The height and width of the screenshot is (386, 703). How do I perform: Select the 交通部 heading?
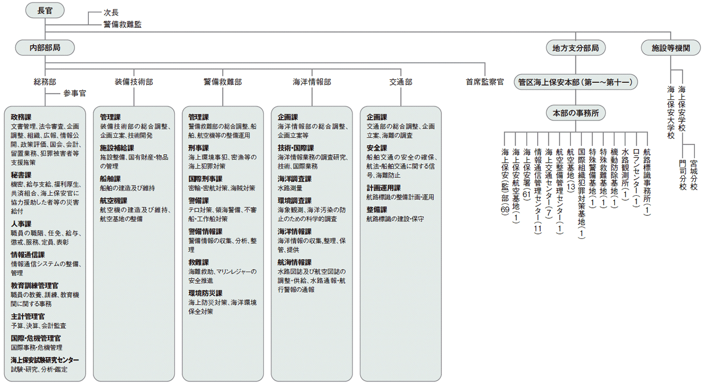pyautogui.click(x=401, y=81)
